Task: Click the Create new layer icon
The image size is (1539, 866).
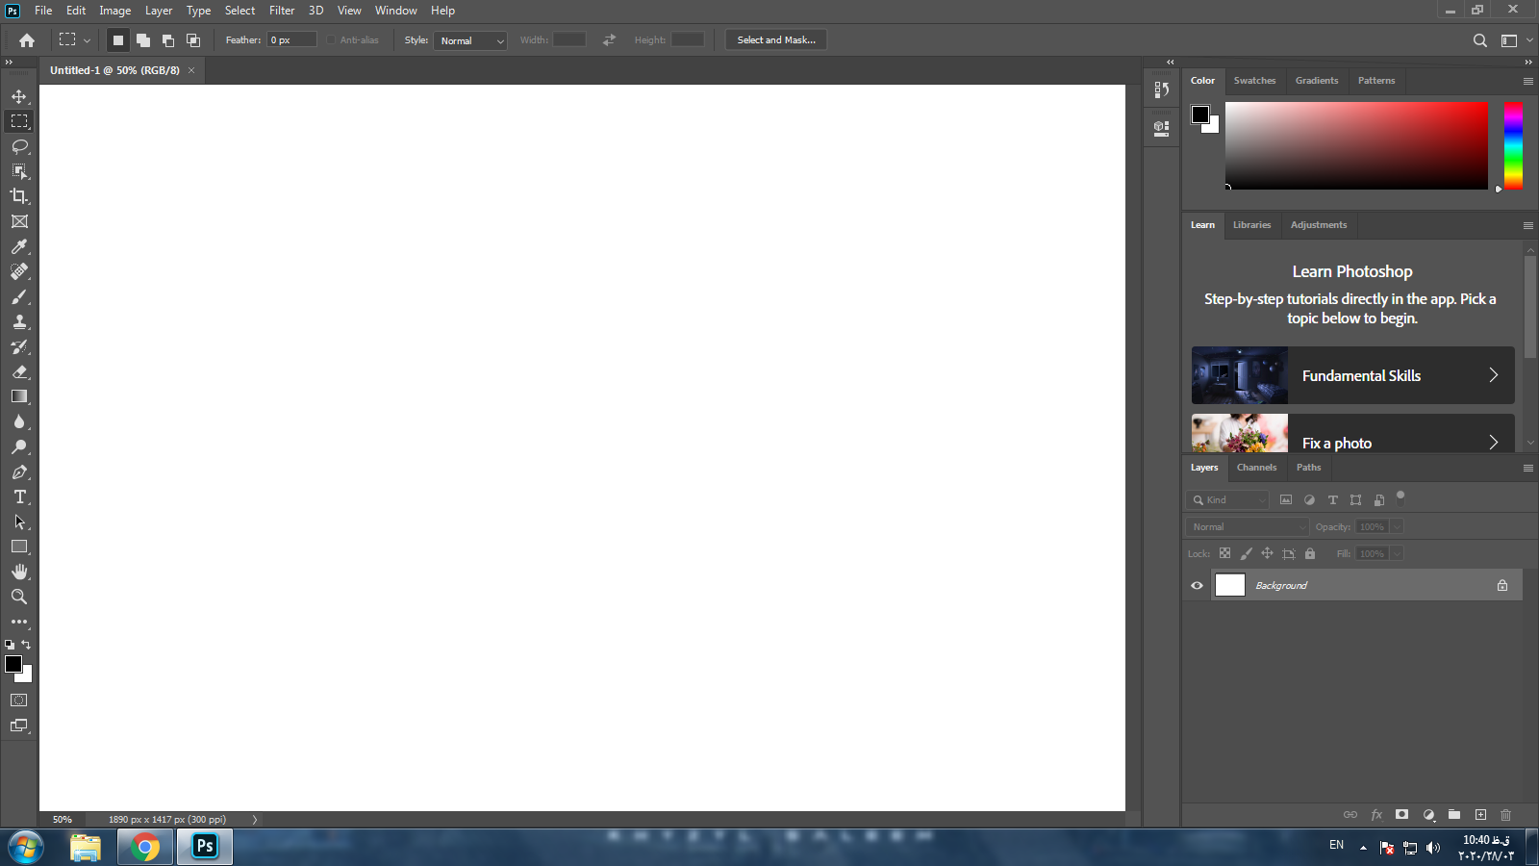Action: click(x=1480, y=814)
